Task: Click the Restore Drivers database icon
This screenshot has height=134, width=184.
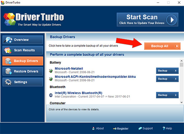Action: [9, 71]
